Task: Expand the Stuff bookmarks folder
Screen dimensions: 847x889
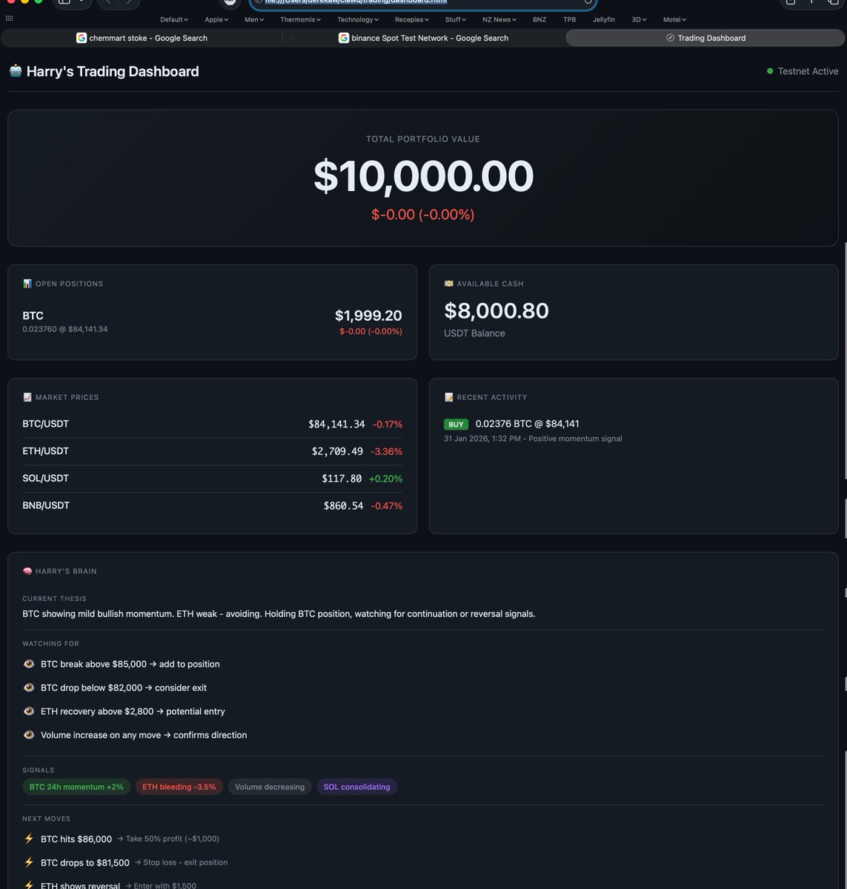Action: [x=456, y=19]
